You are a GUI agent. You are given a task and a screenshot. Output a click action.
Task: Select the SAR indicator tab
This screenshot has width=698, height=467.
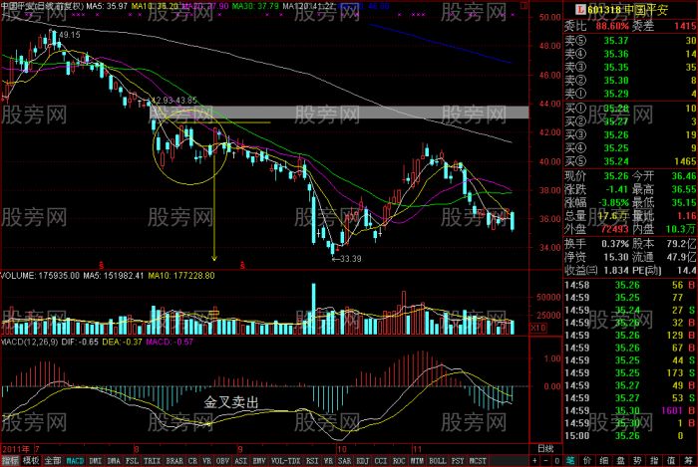(x=345, y=461)
